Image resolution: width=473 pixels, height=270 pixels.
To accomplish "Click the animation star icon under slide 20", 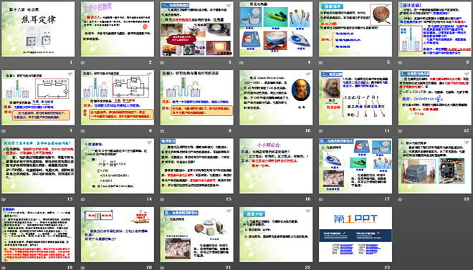I will tap(82, 268).
